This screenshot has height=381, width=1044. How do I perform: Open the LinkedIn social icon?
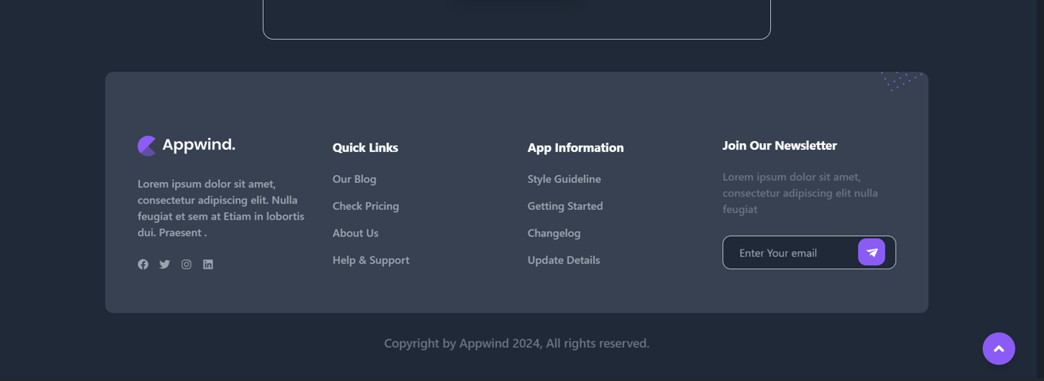point(208,265)
